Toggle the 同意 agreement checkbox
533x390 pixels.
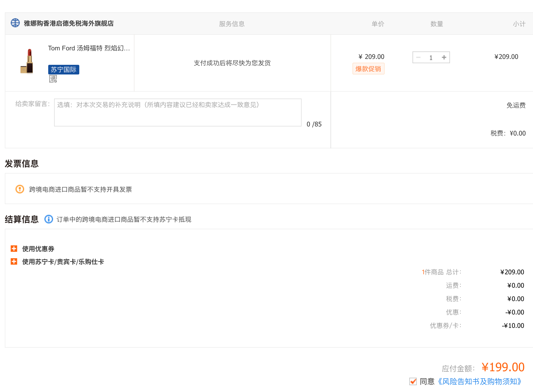tap(413, 381)
